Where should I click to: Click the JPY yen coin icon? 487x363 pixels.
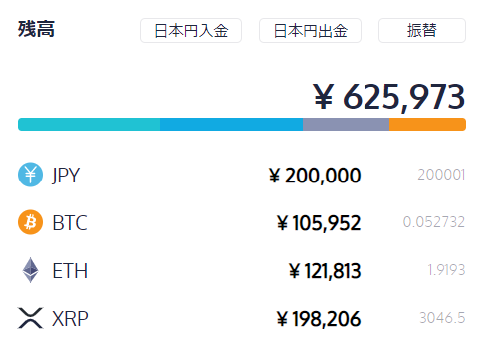pyautogui.click(x=30, y=175)
